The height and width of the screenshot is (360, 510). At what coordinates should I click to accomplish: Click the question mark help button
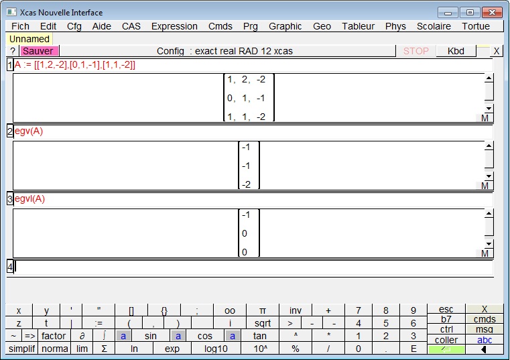coord(13,51)
